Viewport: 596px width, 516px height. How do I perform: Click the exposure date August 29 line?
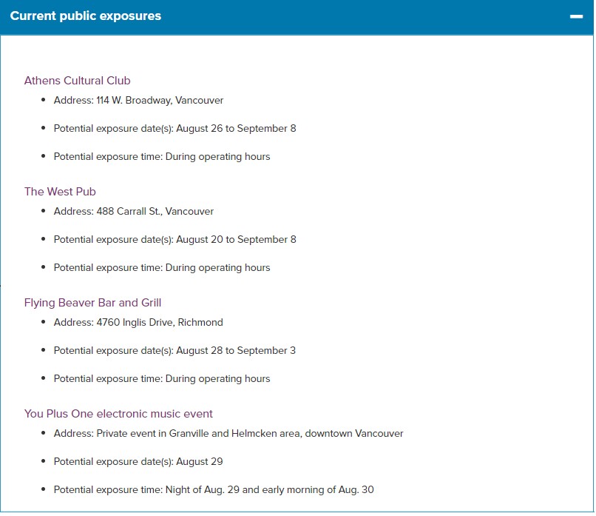click(138, 462)
